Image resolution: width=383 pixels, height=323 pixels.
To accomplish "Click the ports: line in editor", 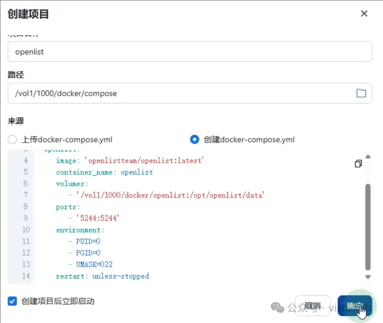I will [68, 207].
